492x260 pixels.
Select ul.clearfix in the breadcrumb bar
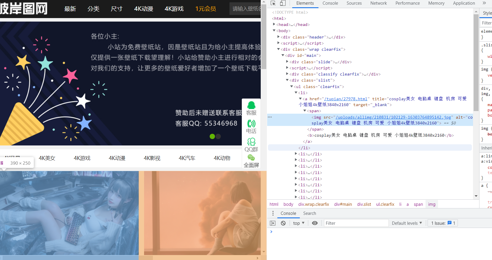pos(385,204)
